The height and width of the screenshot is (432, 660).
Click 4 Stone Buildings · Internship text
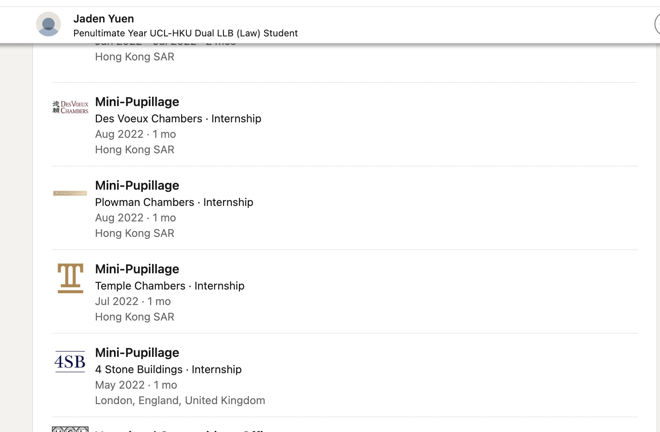click(168, 369)
